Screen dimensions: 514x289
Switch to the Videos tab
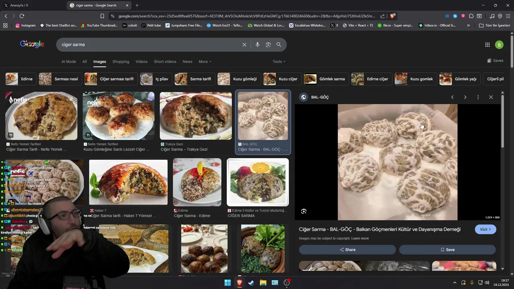141,61
